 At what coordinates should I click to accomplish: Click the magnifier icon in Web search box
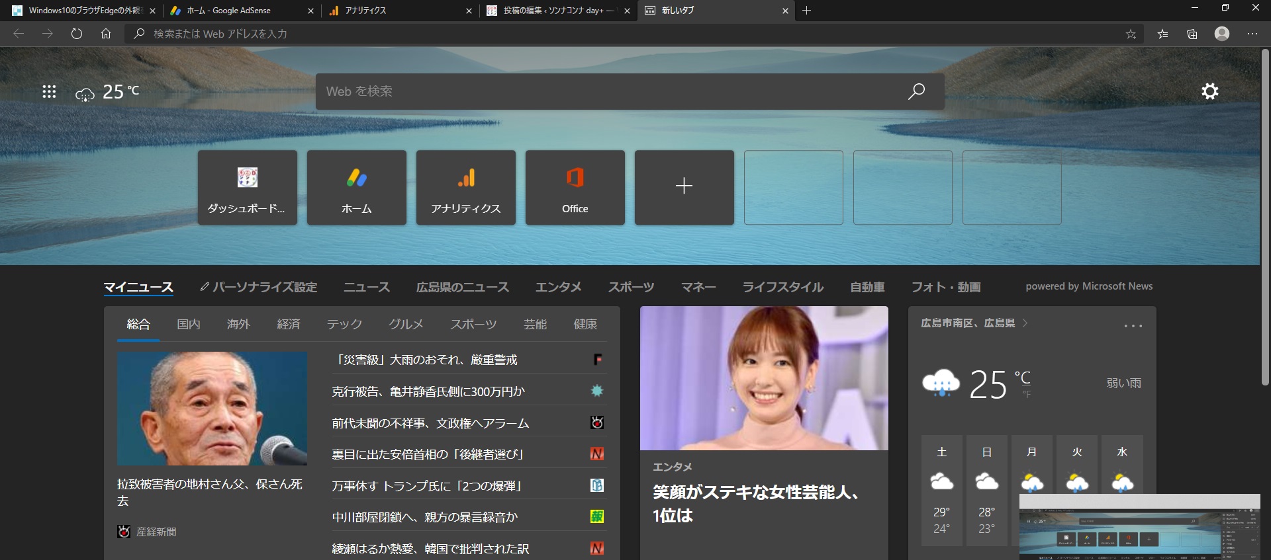pyautogui.click(x=916, y=91)
